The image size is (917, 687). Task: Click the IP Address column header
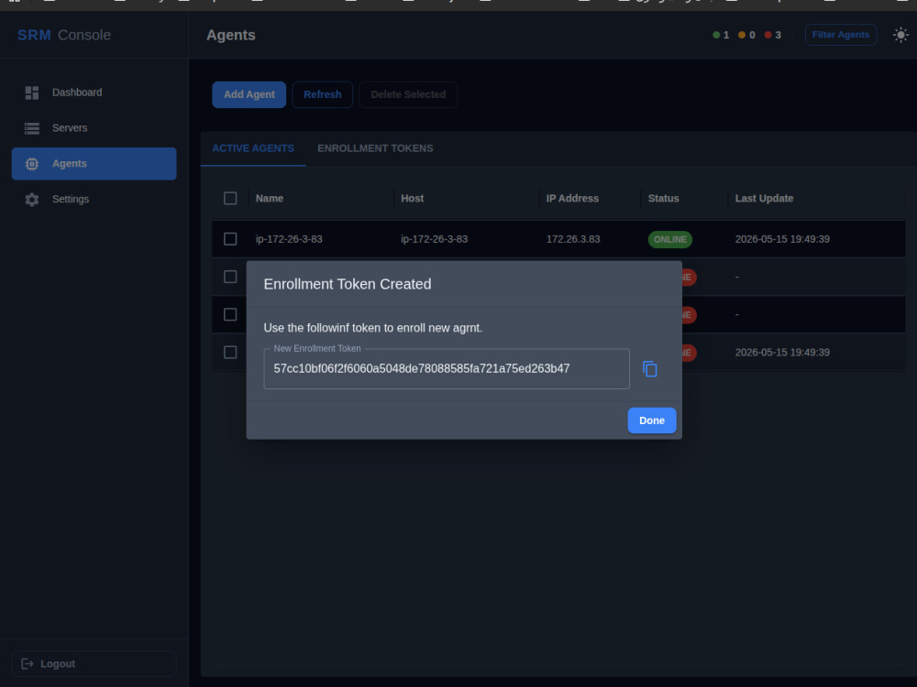coord(572,199)
